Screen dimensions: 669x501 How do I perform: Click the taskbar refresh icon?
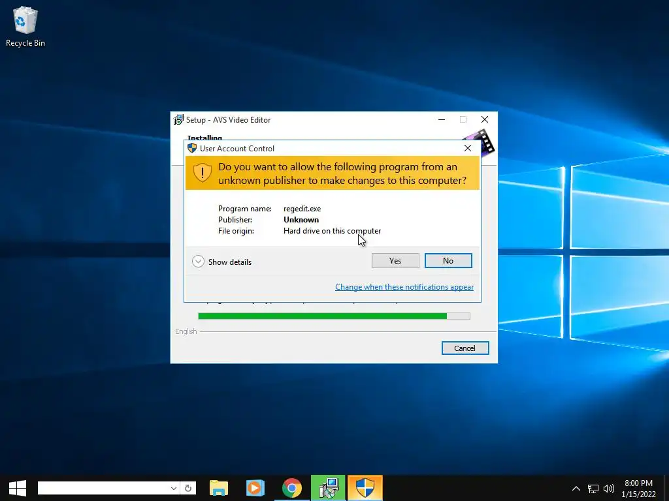pos(188,488)
